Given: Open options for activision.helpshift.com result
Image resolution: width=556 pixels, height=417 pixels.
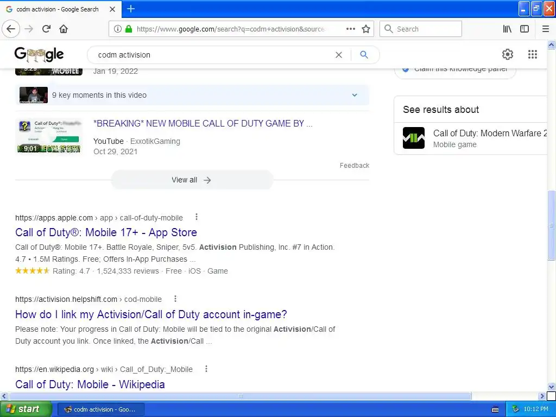Looking at the screenshot, I should point(175,299).
